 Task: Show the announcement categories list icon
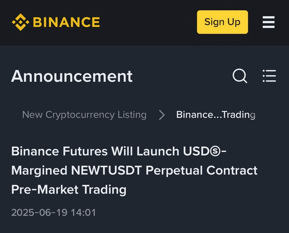click(269, 76)
